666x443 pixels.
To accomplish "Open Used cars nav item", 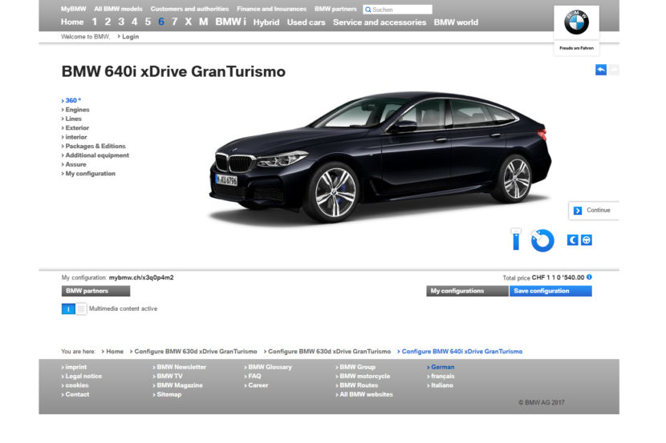I will pos(307,22).
